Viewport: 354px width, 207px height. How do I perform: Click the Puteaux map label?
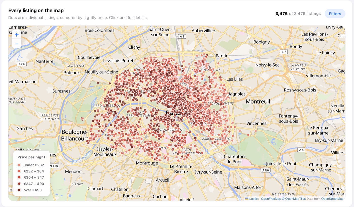tap(72, 73)
